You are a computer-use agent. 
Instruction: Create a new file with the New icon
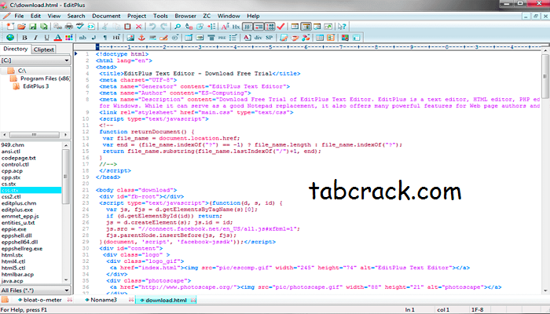click(10, 26)
